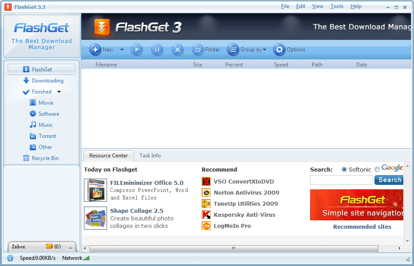This screenshot has width=414, height=266.
Task: Click the Kaspersky Anti-Virus icon
Action: [206, 215]
